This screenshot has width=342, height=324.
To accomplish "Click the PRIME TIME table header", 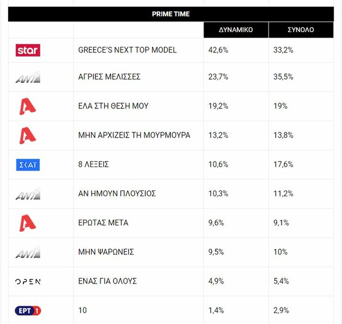I will click(x=171, y=14).
